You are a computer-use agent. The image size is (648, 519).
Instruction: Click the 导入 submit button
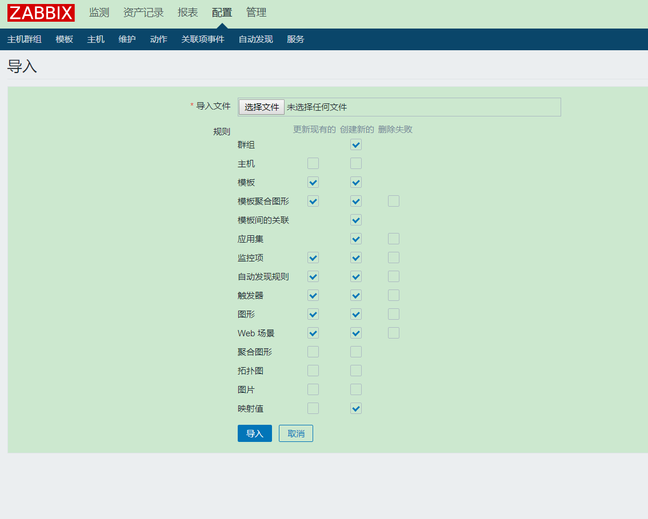(255, 433)
